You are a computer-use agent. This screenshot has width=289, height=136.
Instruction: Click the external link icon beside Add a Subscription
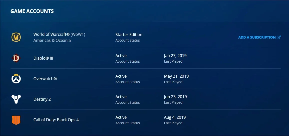point(279,37)
